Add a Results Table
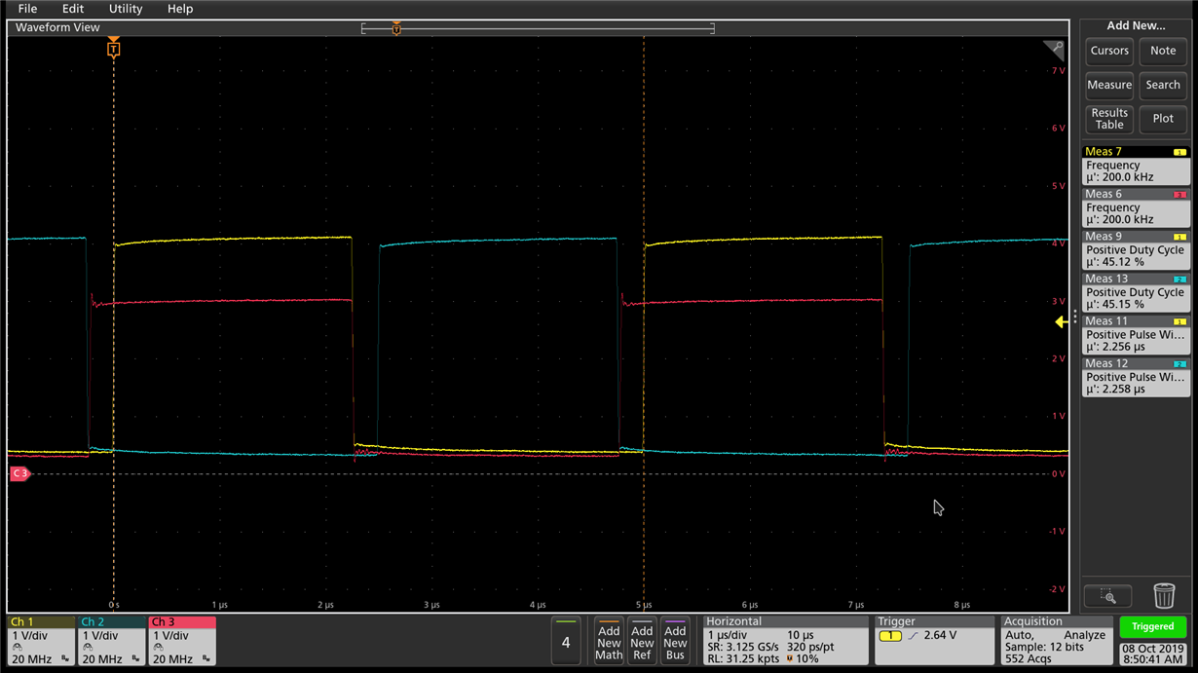The width and height of the screenshot is (1198, 673). (x=1109, y=119)
